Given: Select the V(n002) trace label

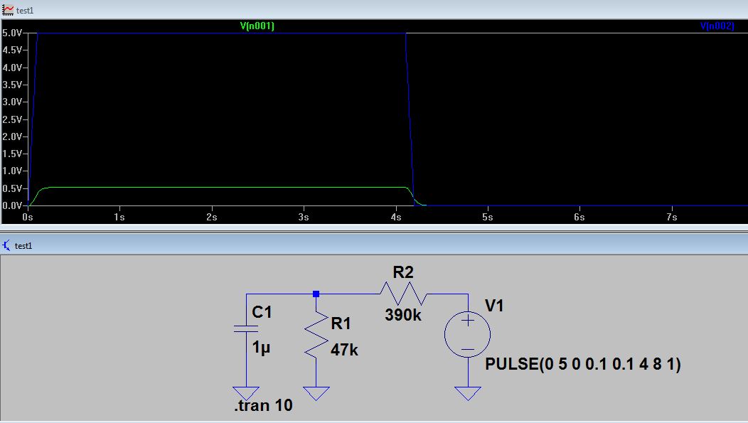Looking at the screenshot, I should 717,26.
